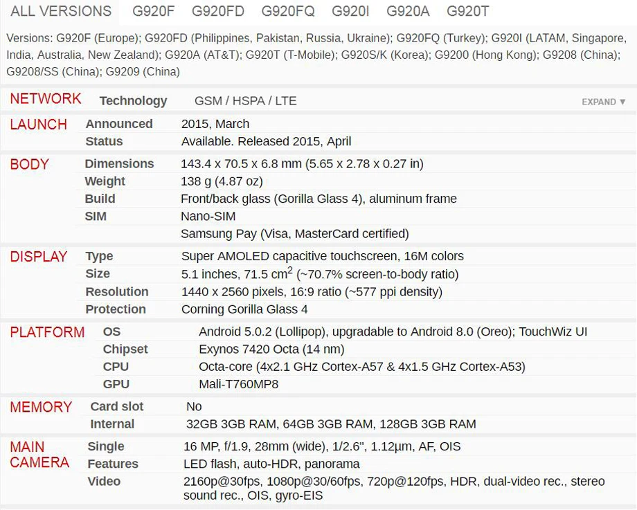Click the 'Mali-T760MP8' GPU value

click(238, 384)
